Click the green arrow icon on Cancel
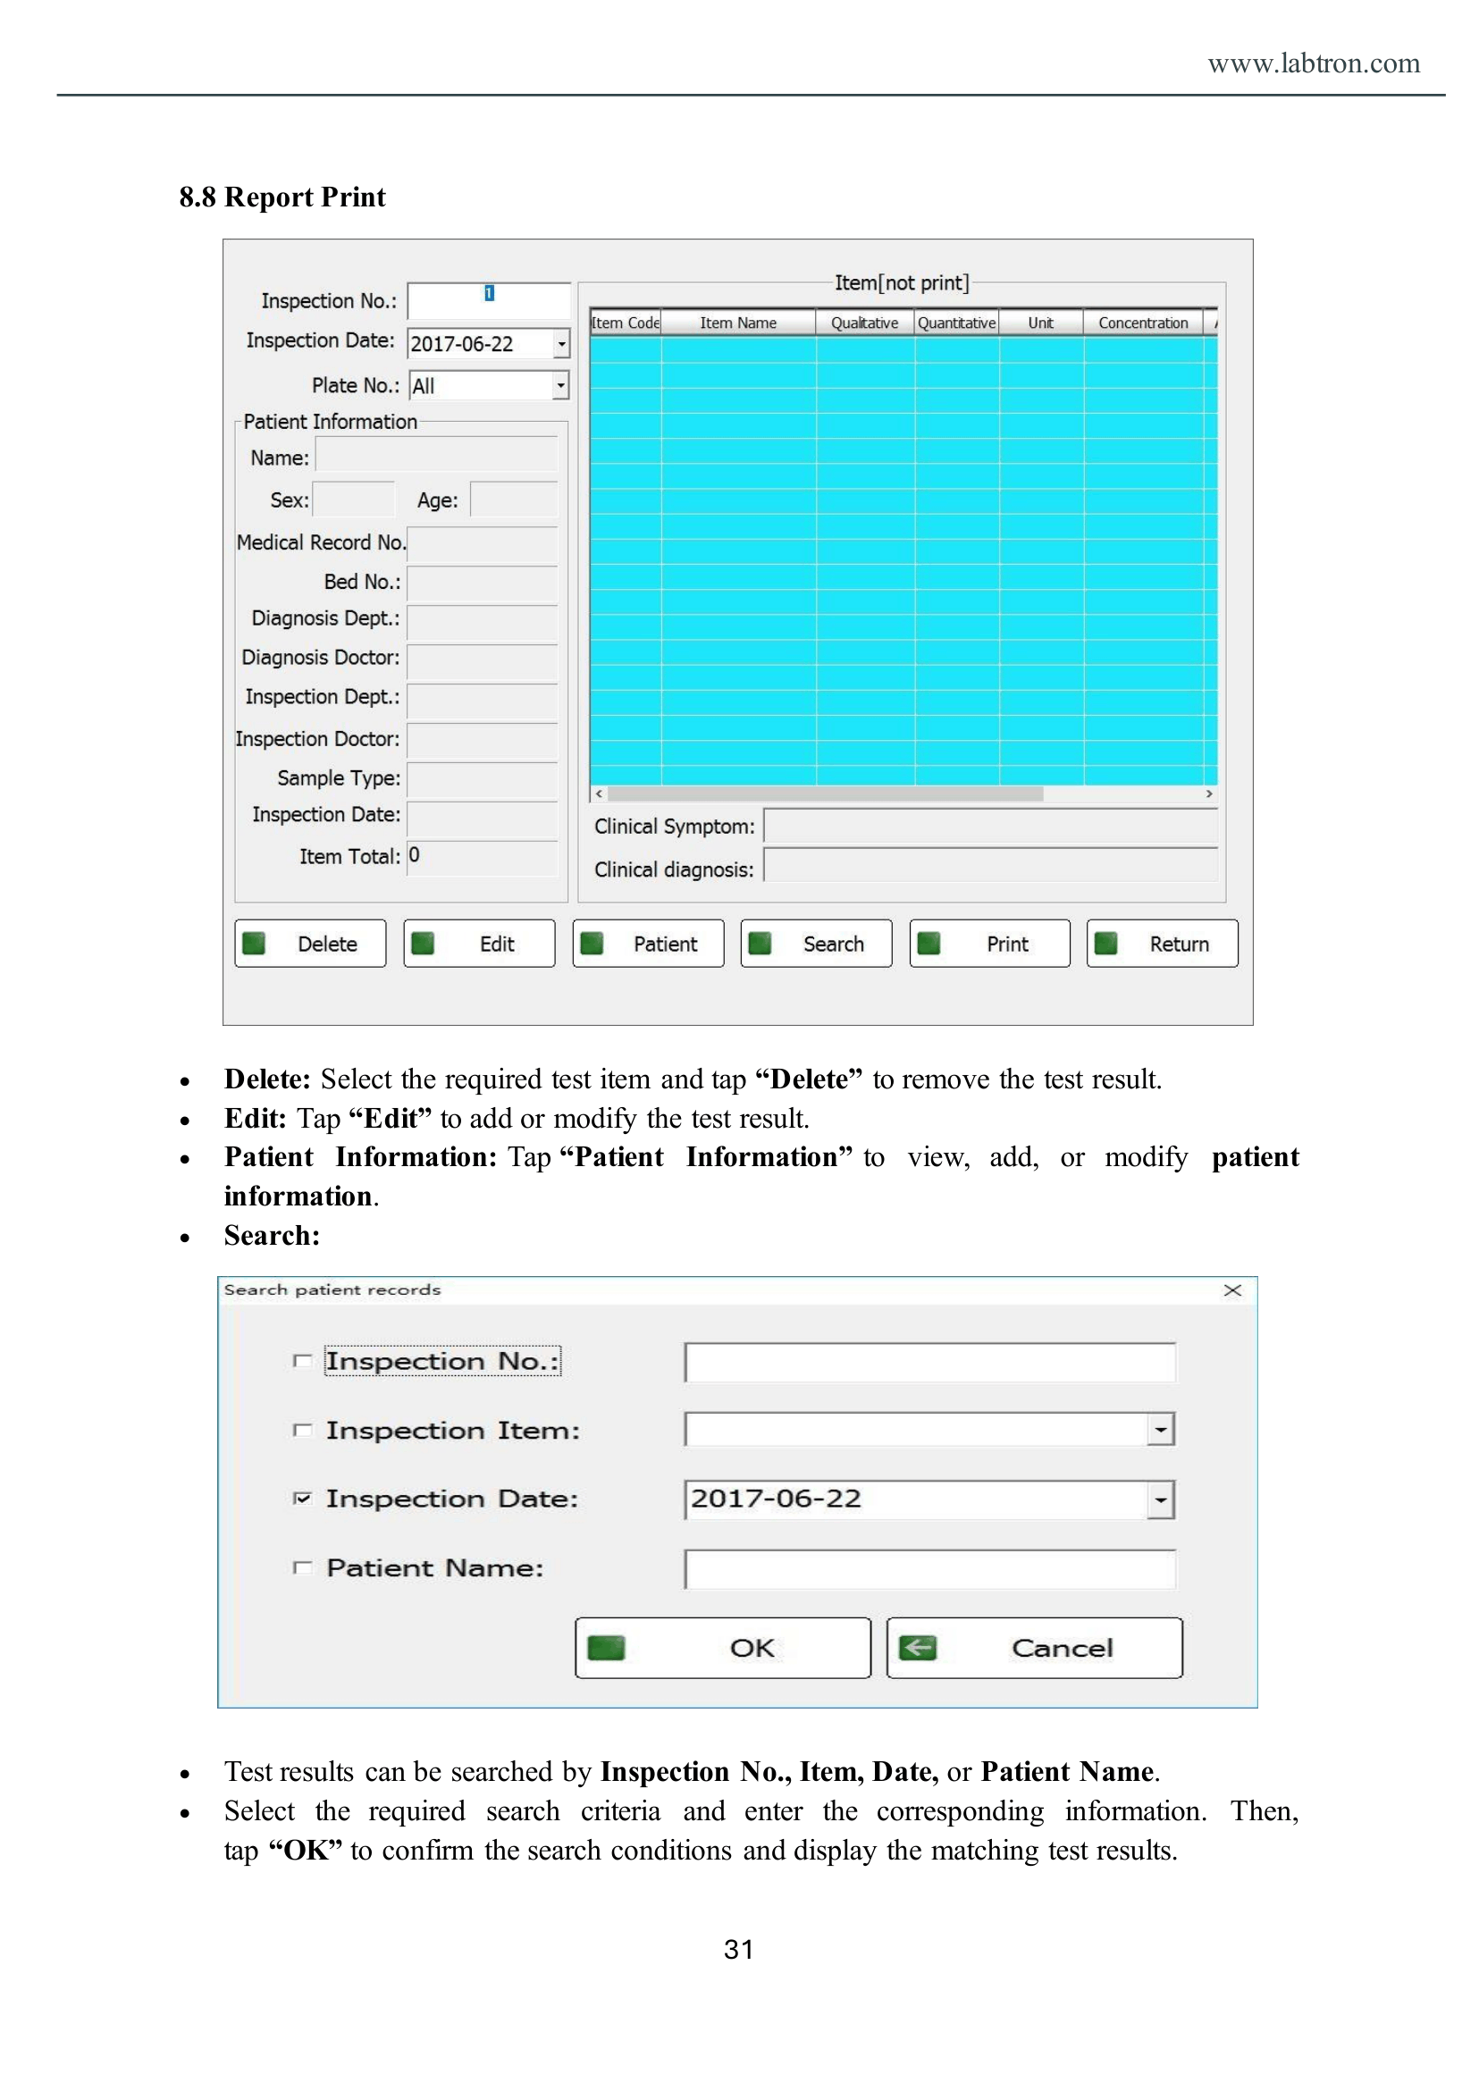Screen dimensions: 1479x2091 pos(917,1648)
